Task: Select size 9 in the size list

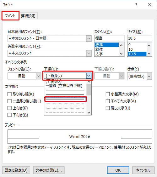Action: coord(137,45)
